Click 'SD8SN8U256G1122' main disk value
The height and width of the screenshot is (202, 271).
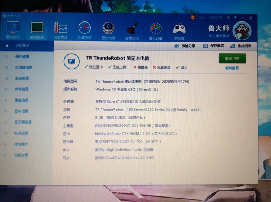pyautogui.click(x=119, y=126)
